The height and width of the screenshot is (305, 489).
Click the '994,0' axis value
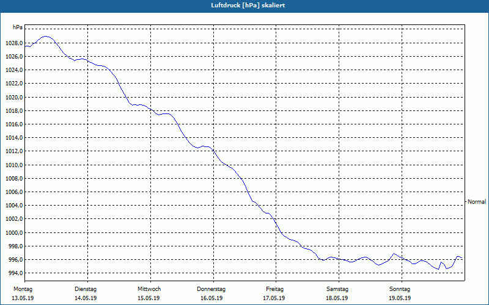pyautogui.click(x=15, y=273)
